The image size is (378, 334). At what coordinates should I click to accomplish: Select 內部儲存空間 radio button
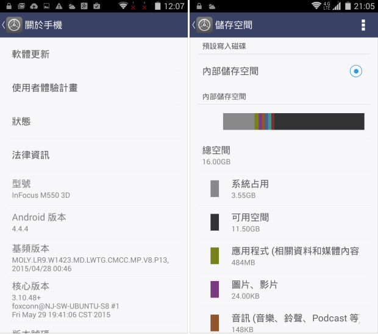[355, 71]
